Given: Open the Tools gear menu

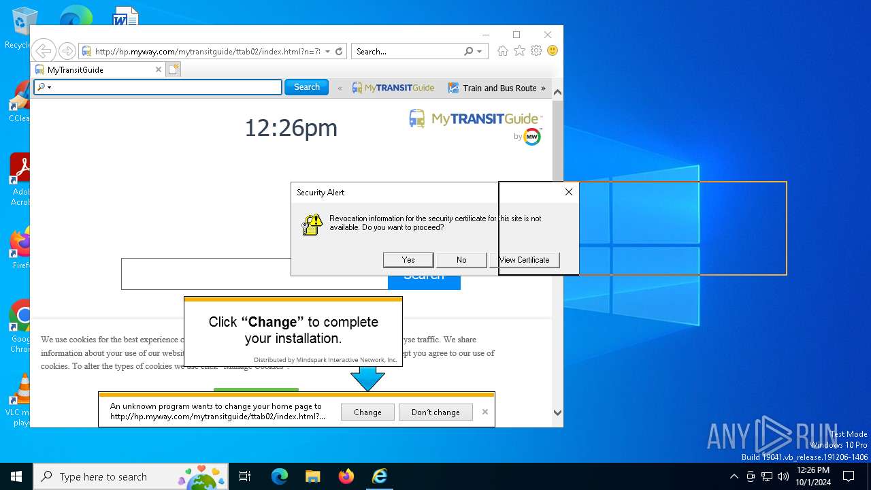Looking at the screenshot, I should 536,51.
